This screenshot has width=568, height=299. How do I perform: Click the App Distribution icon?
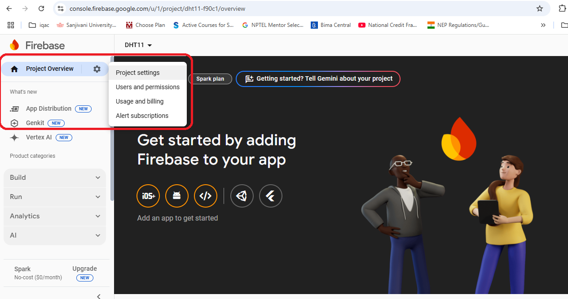point(14,109)
